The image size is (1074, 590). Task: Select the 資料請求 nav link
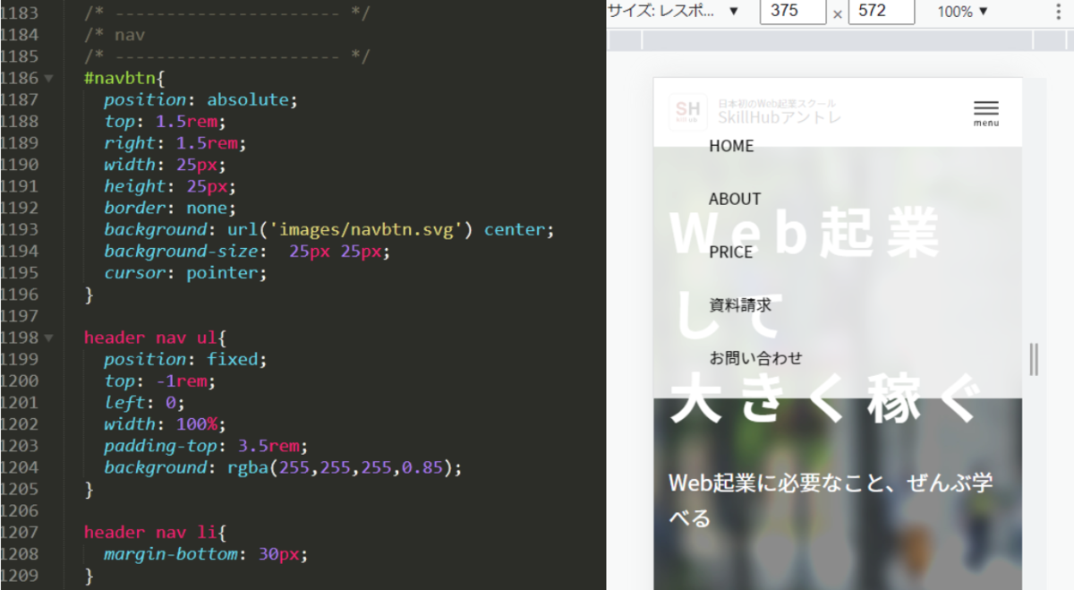pyautogui.click(x=740, y=305)
